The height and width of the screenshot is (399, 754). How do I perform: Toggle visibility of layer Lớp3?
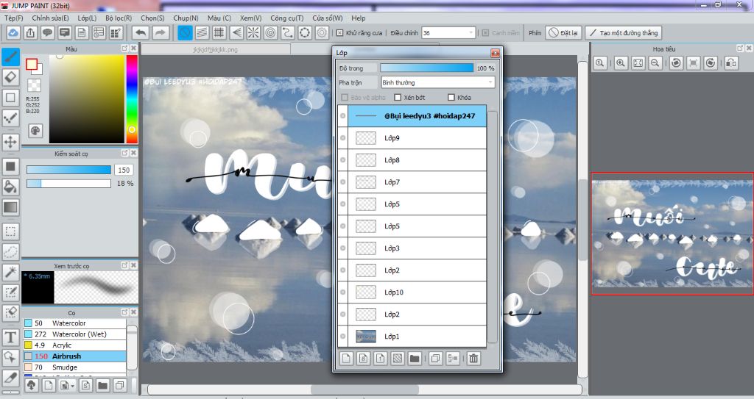(343, 248)
